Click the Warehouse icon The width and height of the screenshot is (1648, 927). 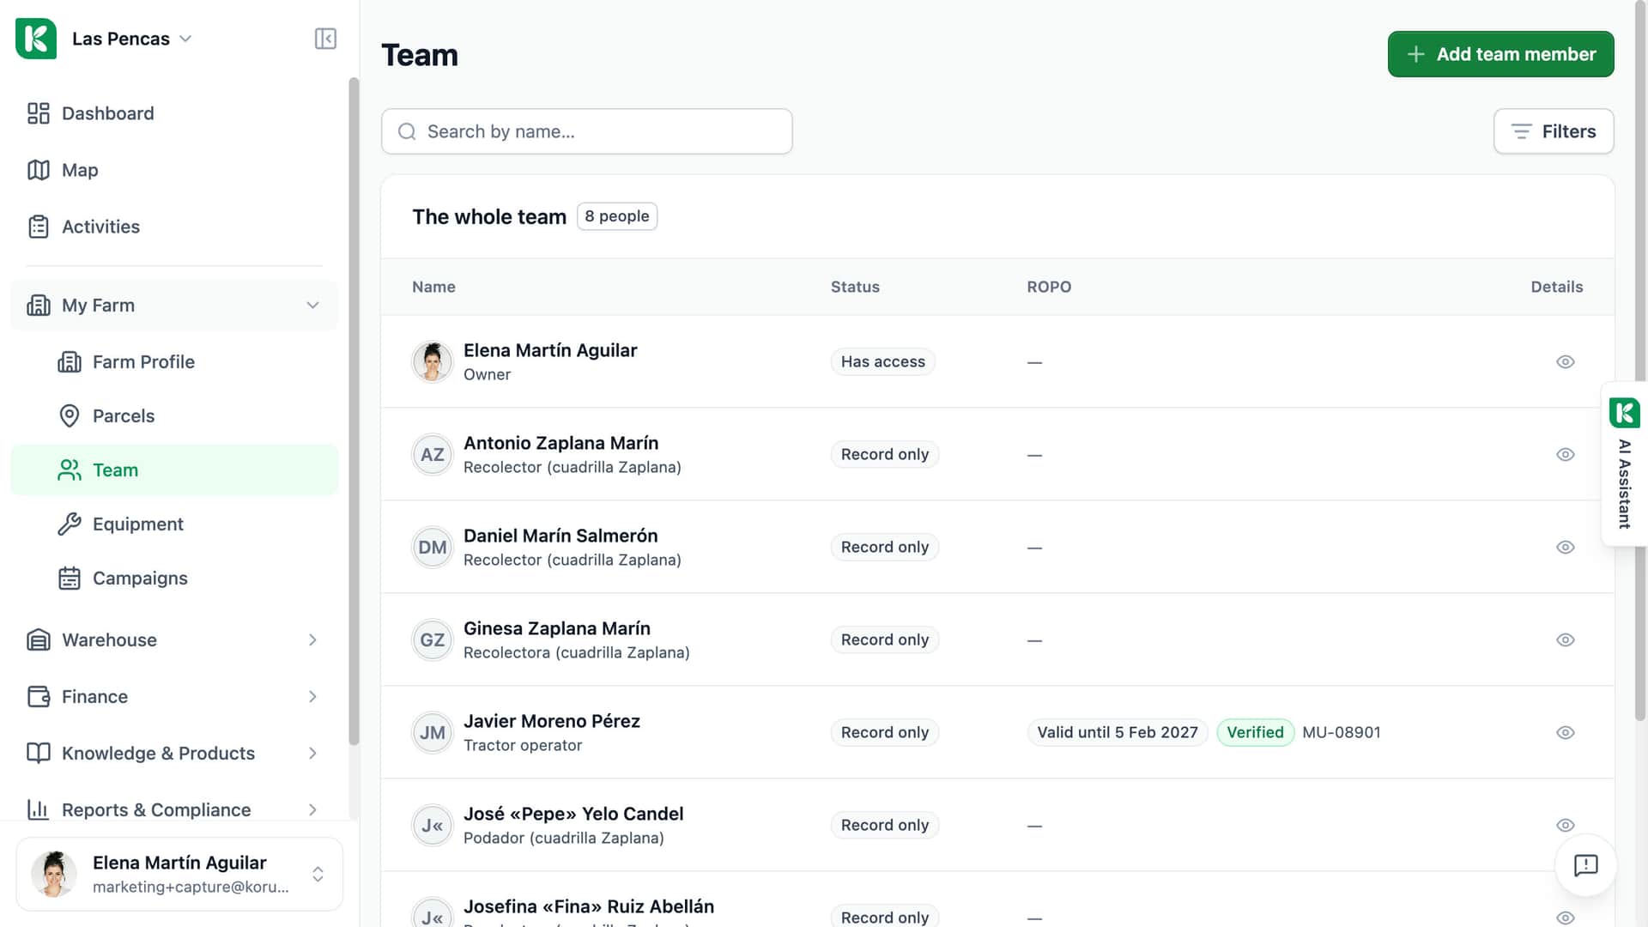[x=39, y=640]
